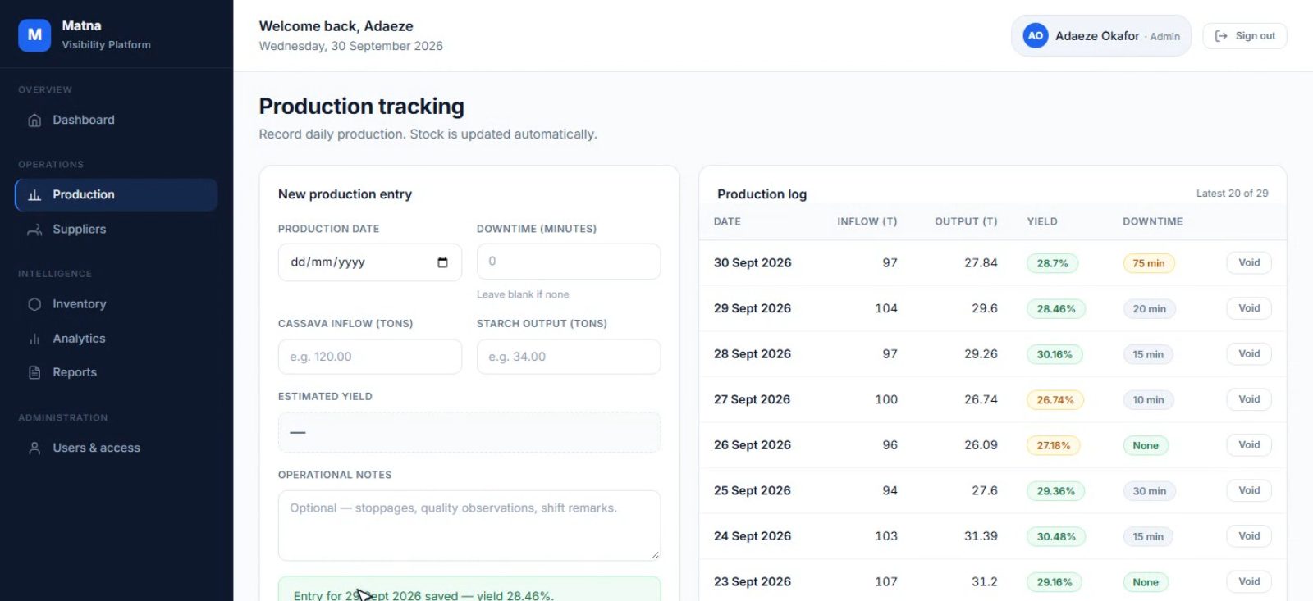Void the 30 Sept 2026 entry
1313x601 pixels.
coord(1249,262)
